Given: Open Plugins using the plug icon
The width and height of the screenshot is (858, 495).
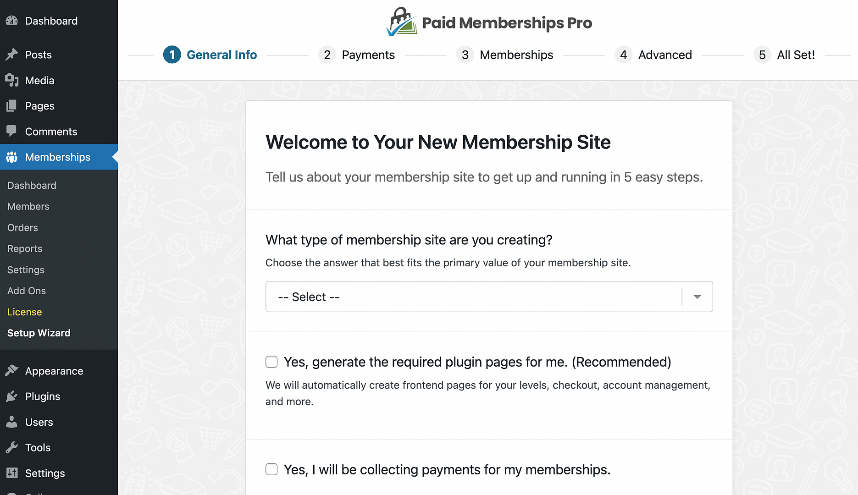Looking at the screenshot, I should tap(11, 396).
